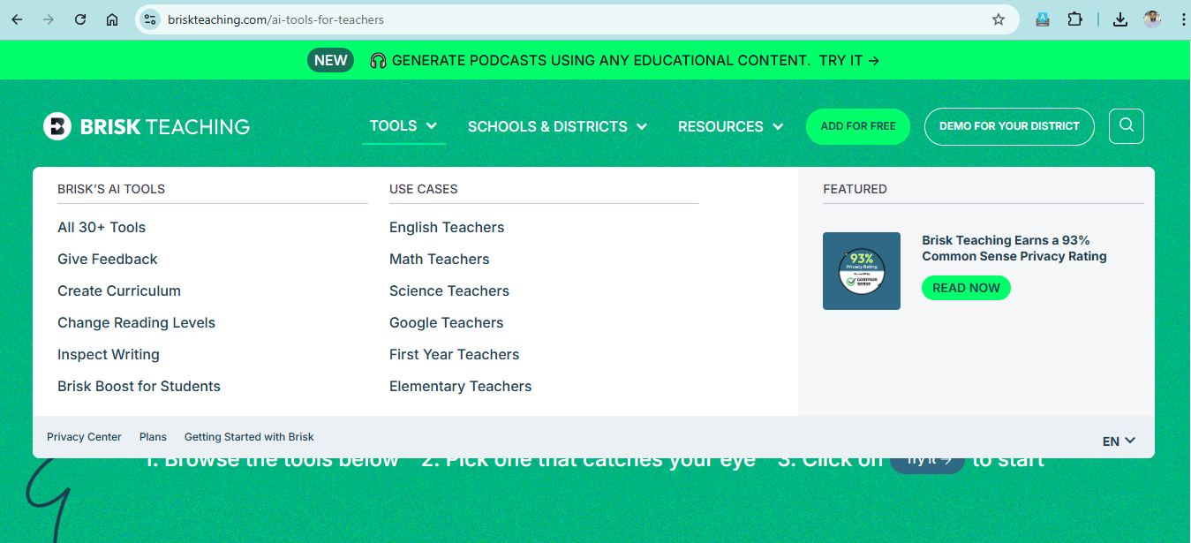
Task: Expand the Schools & Districts menu
Action: [x=557, y=127]
